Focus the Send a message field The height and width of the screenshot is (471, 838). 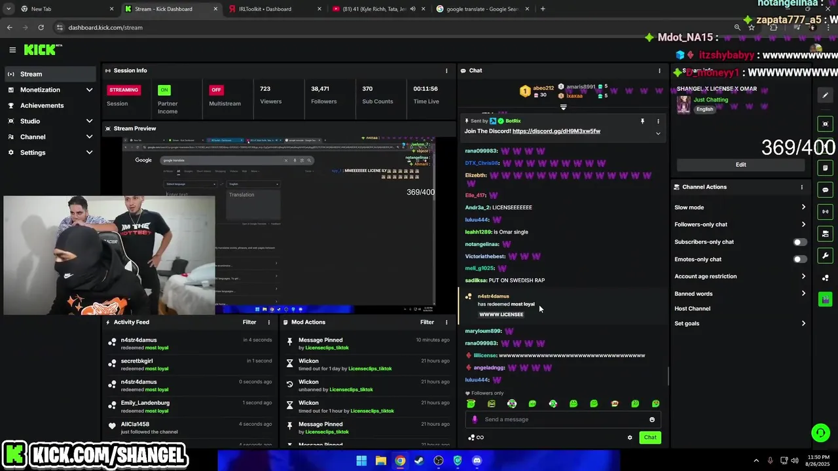pyautogui.click(x=563, y=419)
